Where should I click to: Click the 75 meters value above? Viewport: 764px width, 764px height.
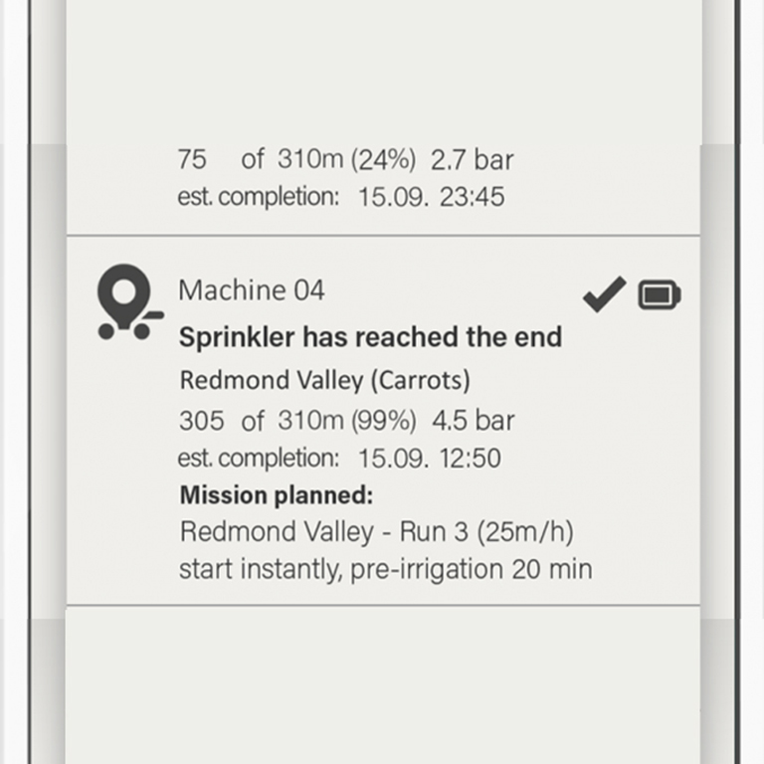(192, 159)
